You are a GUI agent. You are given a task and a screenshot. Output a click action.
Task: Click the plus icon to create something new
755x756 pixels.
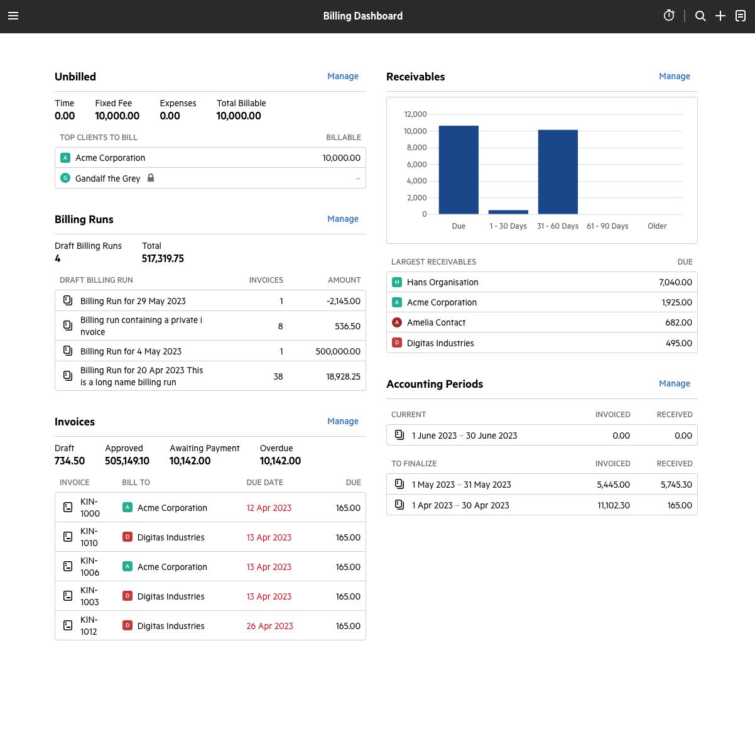coord(720,16)
